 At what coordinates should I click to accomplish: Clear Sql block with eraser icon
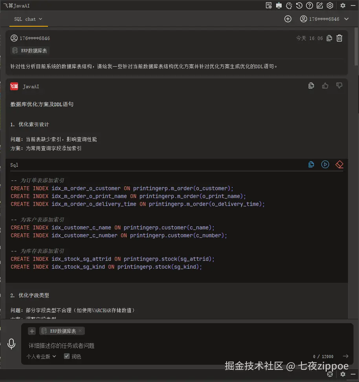coord(339,164)
